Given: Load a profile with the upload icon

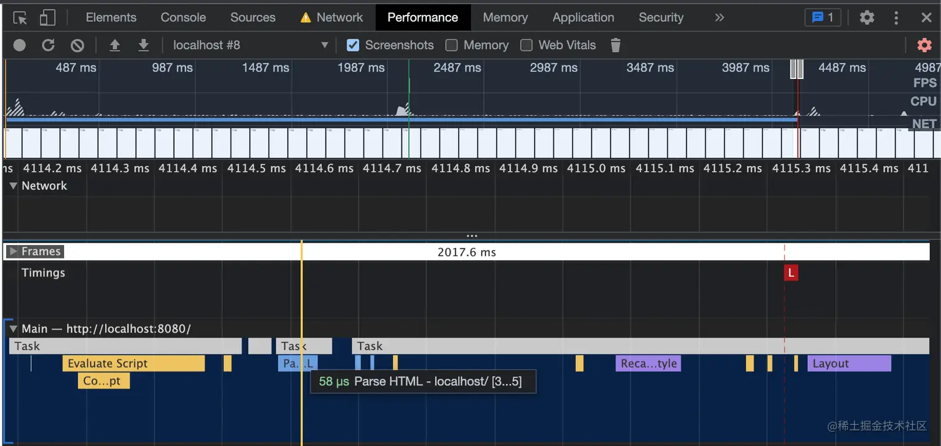Looking at the screenshot, I should click(115, 45).
